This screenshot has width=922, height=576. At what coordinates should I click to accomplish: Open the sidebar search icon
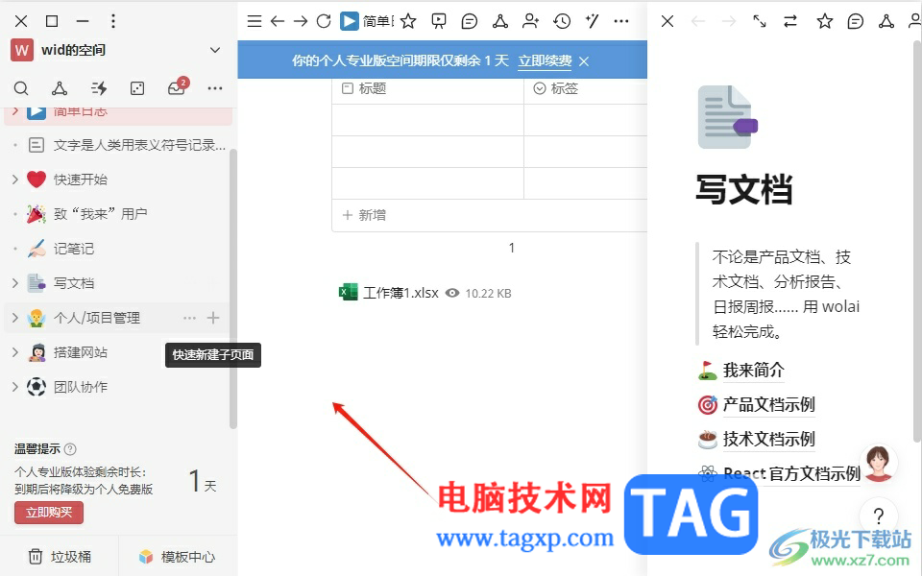[21, 88]
